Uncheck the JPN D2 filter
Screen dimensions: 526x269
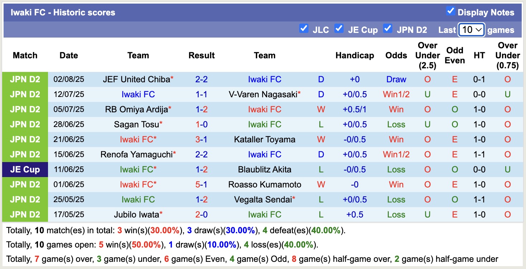388,28
